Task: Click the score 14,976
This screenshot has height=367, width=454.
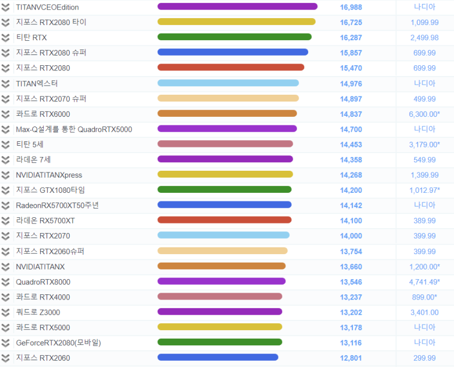Action: [351, 83]
